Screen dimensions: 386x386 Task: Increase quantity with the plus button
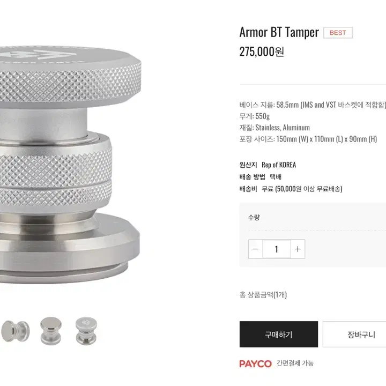[x=298, y=249]
